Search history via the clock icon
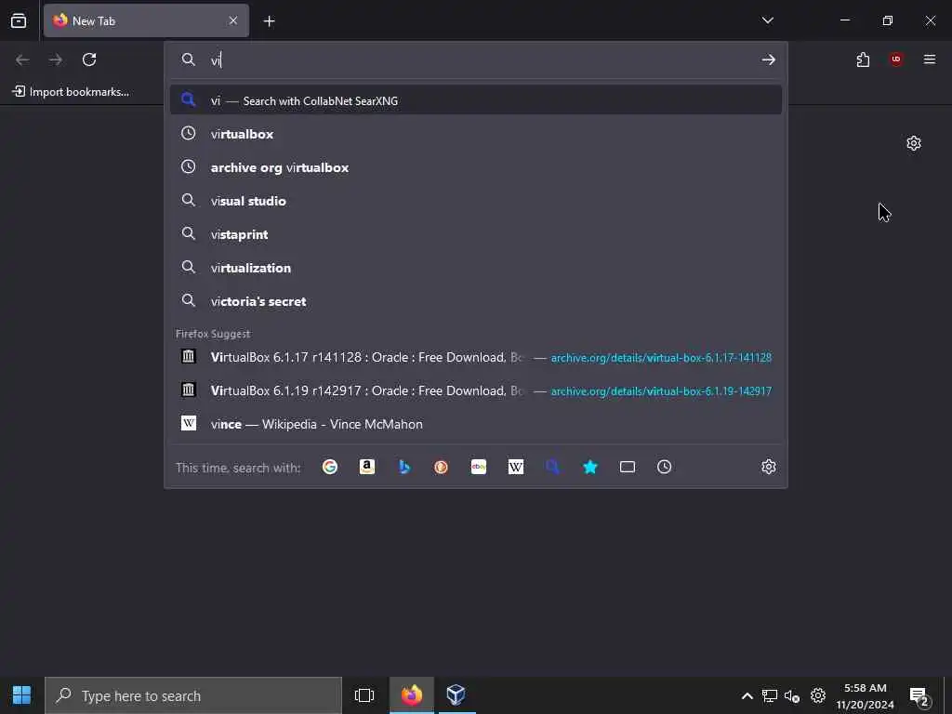 point(664,467)
